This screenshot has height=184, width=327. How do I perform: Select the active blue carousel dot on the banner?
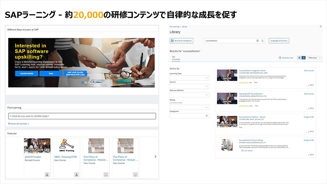[x=83, y=82]
